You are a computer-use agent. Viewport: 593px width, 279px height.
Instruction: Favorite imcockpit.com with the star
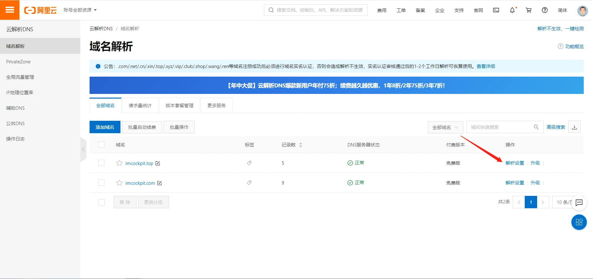(x=119, y=183)
